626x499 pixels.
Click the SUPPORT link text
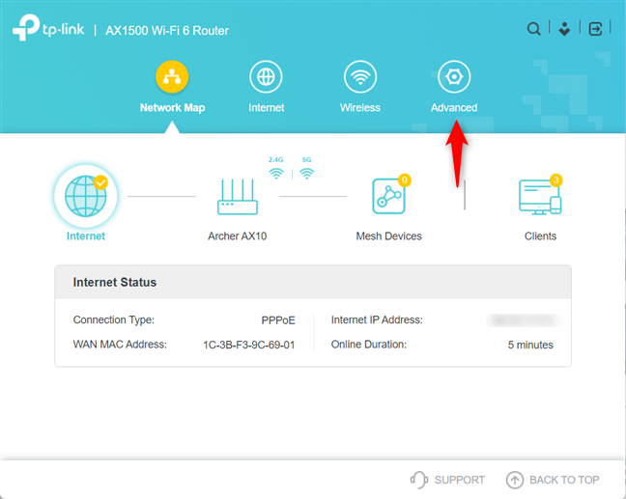coord(460,480)
